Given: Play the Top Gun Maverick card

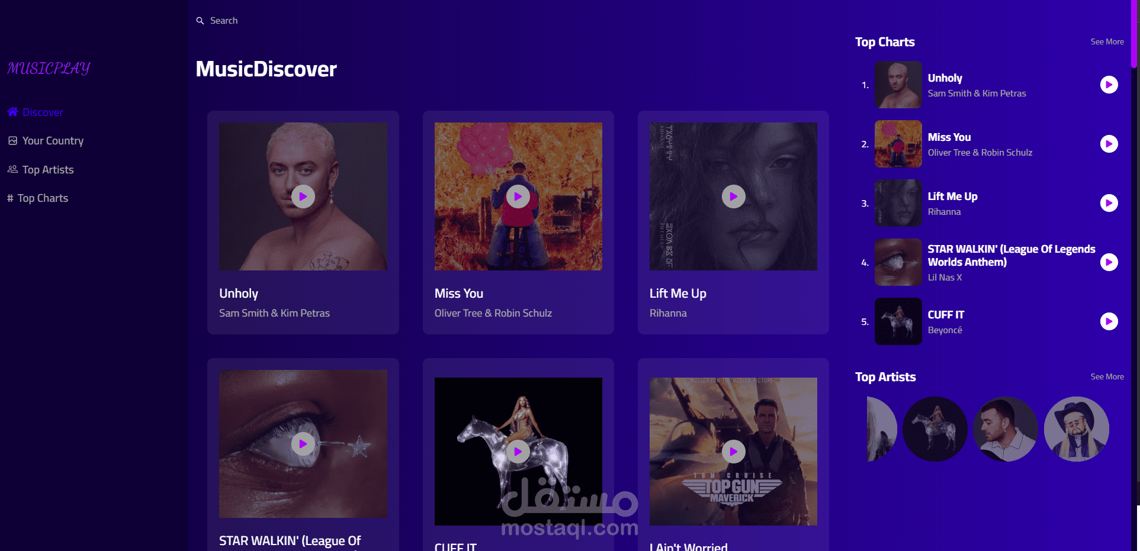Looking at the screenshot, I should pyautogui.click(x=733, y=452).
